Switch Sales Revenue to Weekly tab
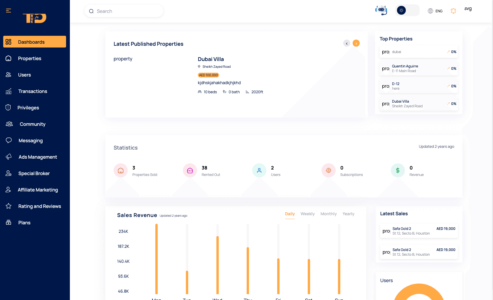Screen dimensions: 493x300 pyautogui.click(x=307, y=214)
